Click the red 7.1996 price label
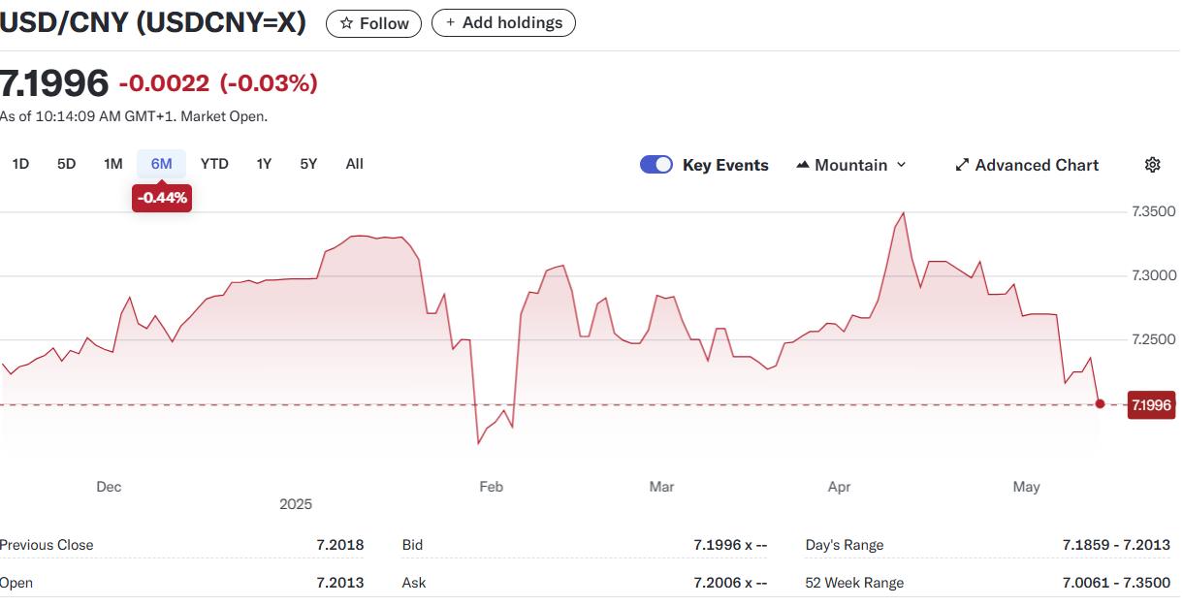Screen dimensions: 1183x606 click(1151, 405)
